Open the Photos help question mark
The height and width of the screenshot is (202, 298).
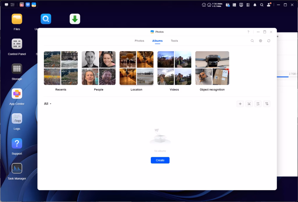pos(248,32)
